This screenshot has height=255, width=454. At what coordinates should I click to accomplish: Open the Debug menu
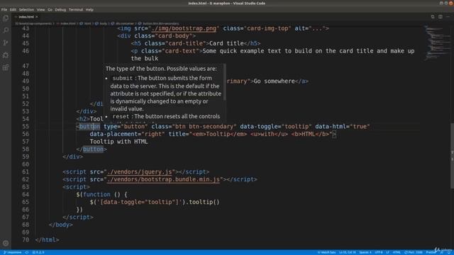60,9
